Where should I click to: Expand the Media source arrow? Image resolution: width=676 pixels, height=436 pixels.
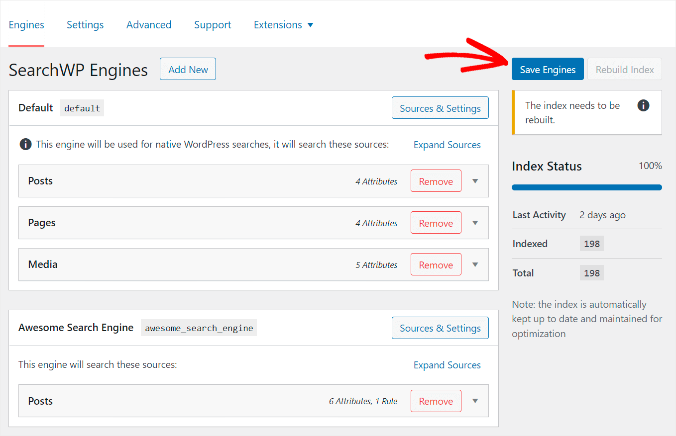(x=475, y=265)
